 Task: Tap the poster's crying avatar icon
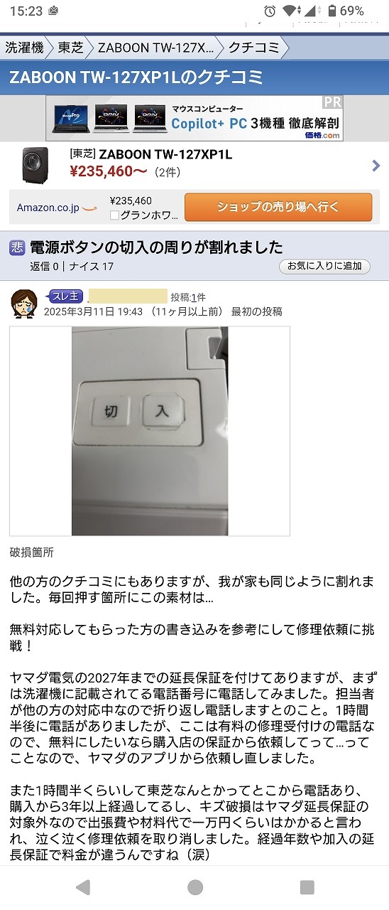(24, 304)
